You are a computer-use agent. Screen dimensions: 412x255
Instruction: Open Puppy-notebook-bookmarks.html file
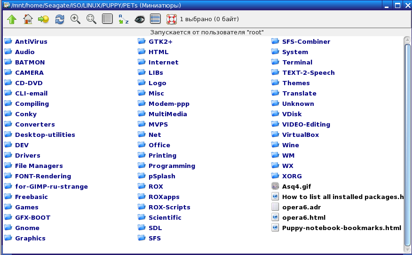click(341, 228)
